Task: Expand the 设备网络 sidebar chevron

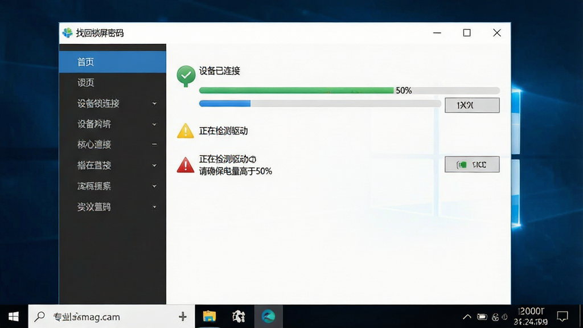Action: click(154, 125)
